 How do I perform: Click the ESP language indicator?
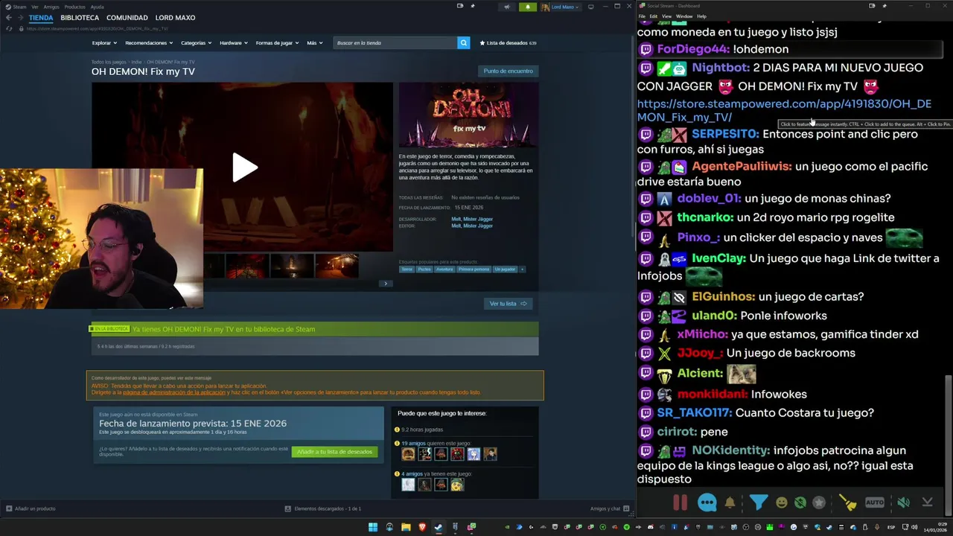click(891, 527)
